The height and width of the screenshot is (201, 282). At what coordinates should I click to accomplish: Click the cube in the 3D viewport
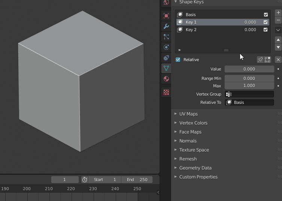[x=81, y=81]
